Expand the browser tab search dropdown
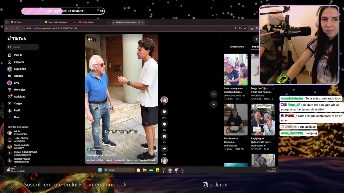The image size is (344, 193). pyautogui.click(x=7, y=22)
